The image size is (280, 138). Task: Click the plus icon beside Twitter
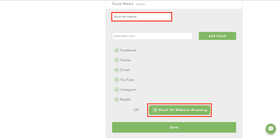[116, 60]
